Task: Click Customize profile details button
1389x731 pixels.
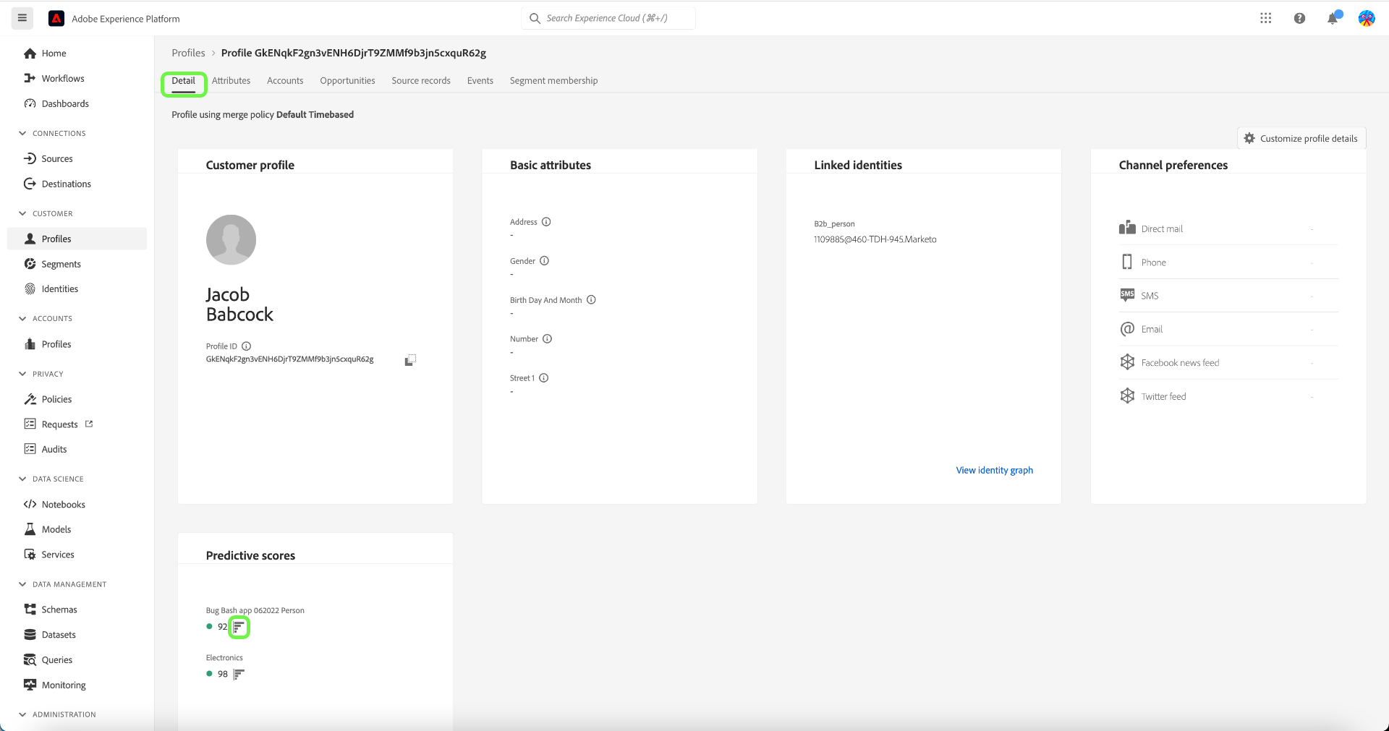Action: point(1301,138)
